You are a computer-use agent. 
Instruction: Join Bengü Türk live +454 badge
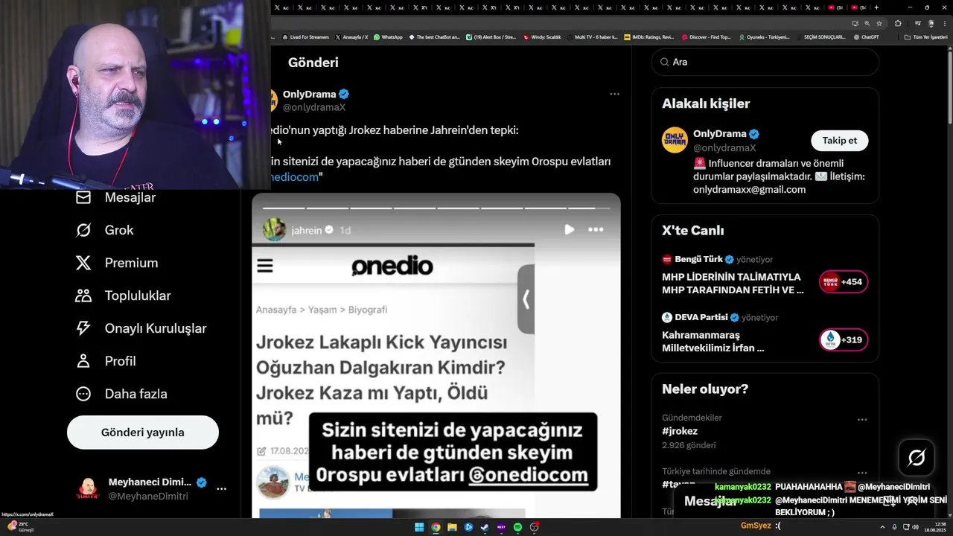pyautogui.click(x=844, y=282)
